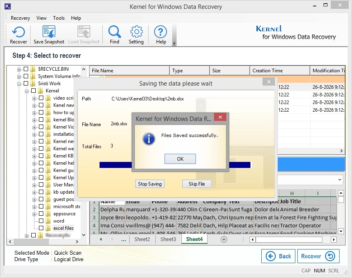Image resolution: width=352 pixels, height=278 pixels.
Task: Click the add sheet plus icon
Action: point(224,239)
